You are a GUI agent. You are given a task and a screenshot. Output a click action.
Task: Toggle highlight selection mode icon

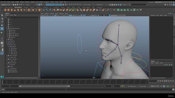pyautogui.click(x=66, y=5)
